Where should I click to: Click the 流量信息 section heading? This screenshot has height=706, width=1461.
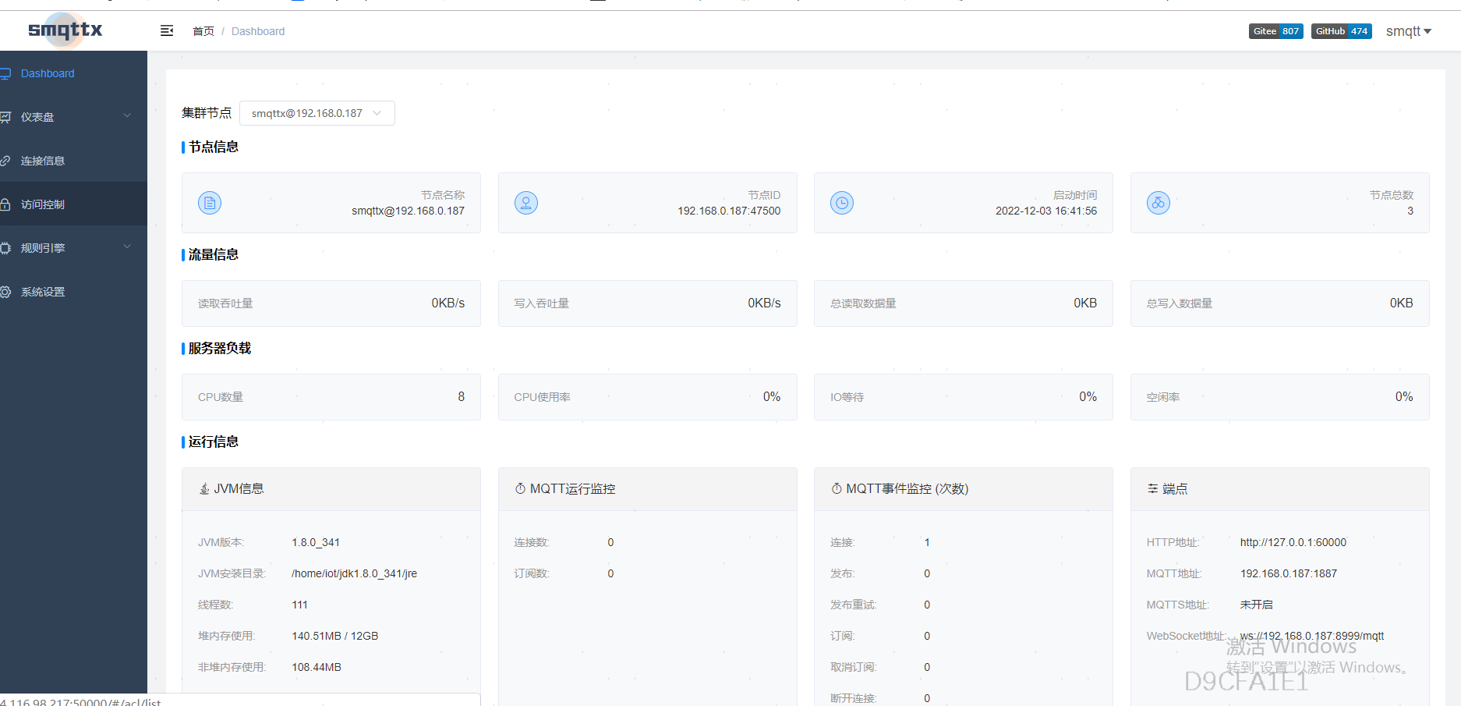214,254
